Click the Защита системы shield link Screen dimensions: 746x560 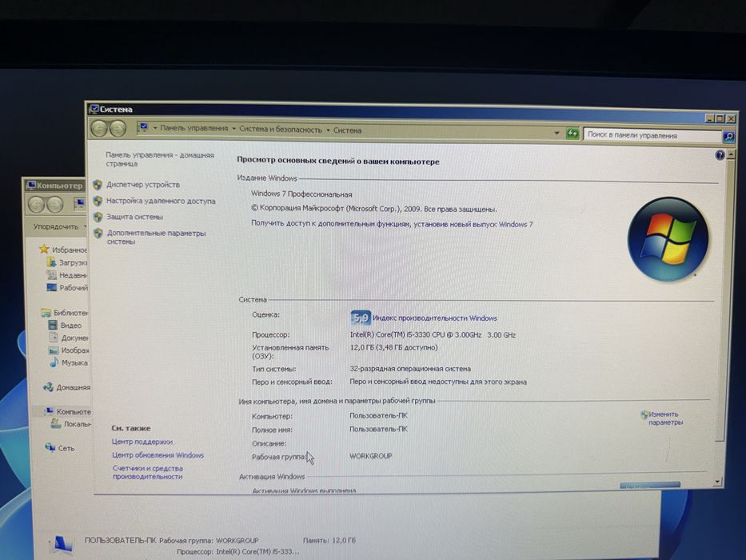tap(134, 217)
